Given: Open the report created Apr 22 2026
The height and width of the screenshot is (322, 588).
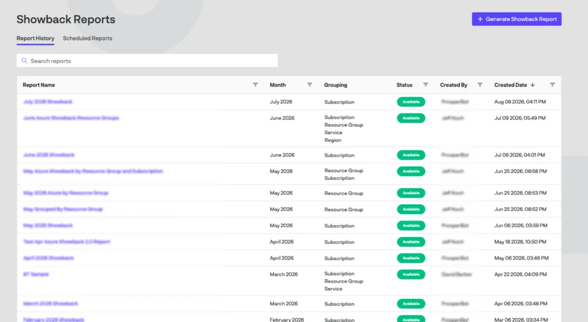Looking at the screenshot, I should pos(36,274).
